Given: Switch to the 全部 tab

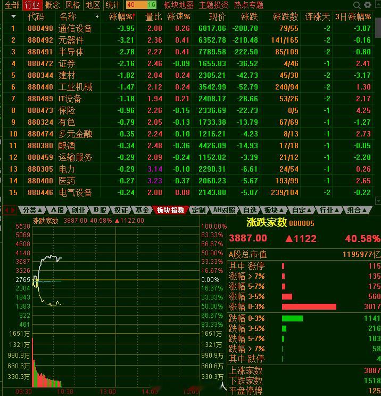Looking at the screenshot, I should point(12,5).
